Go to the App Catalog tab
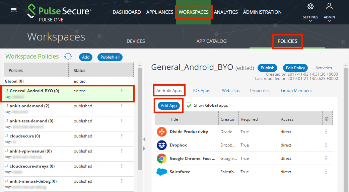 [211, 41]
